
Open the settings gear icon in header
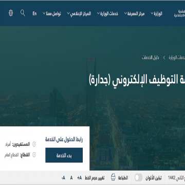11,13
